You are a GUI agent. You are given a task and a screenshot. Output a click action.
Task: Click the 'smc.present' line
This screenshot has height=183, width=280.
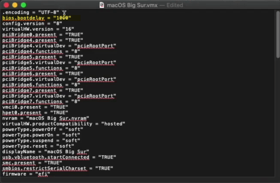coord(32,163)
